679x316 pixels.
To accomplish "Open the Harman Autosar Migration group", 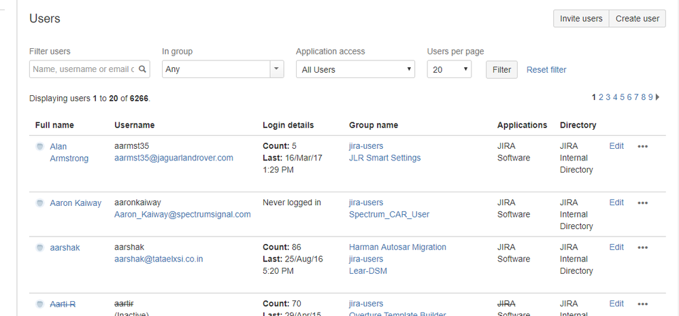I will [397, 247].
